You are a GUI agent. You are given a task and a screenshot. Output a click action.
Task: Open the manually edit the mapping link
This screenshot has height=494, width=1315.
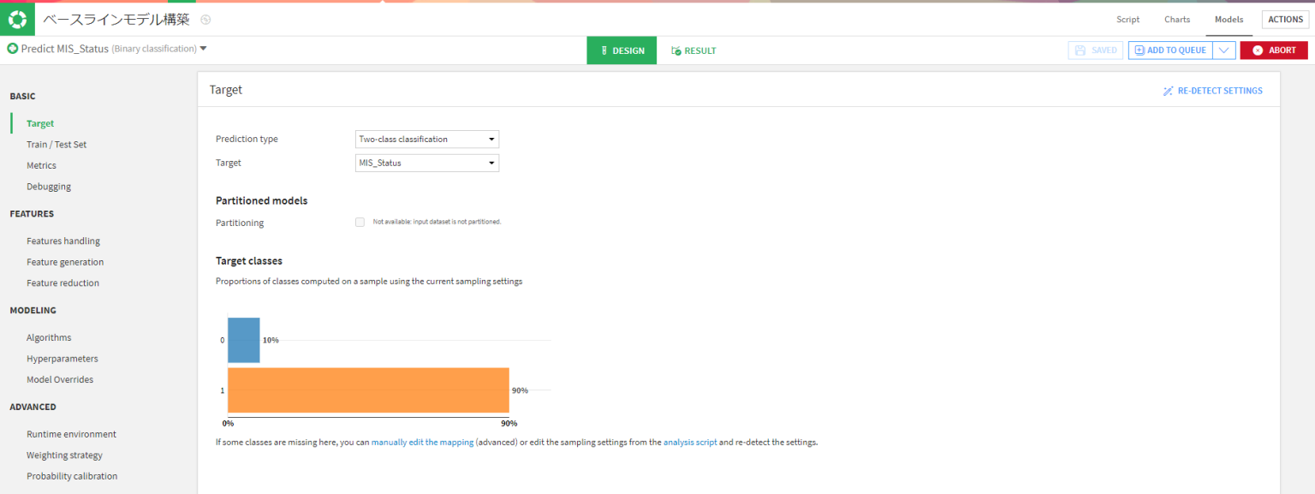tap(422, 442)
